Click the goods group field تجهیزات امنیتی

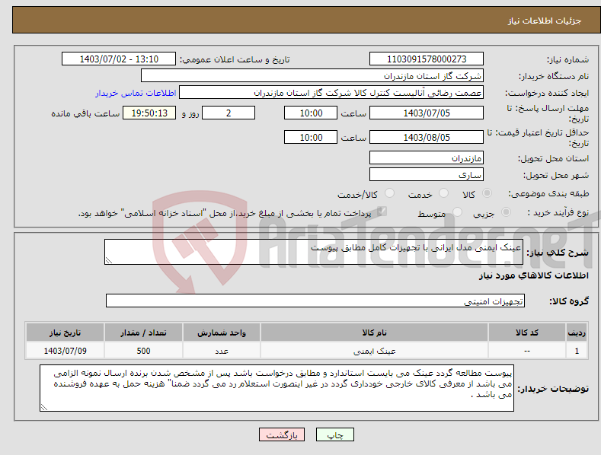315,301
